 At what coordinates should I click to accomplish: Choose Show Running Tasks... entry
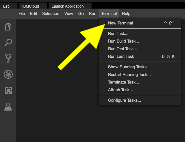point(140,67)
